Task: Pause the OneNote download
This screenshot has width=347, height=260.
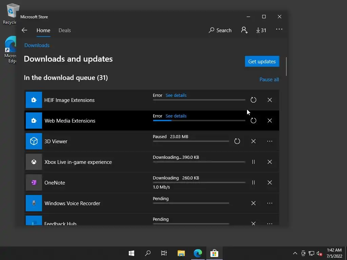Action: 253,182
